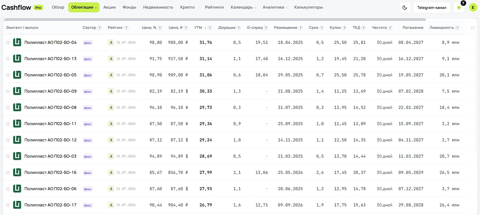480x215 pixels.
Task: Star Полипласт АО П02-БО-08 as favorite
Action: (8, 108)
